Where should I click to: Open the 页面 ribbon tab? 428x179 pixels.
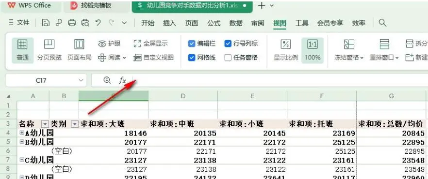point(192,23)
